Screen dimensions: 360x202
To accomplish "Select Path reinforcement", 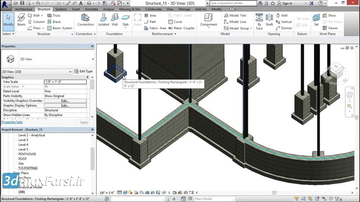I will coord(150,22).
